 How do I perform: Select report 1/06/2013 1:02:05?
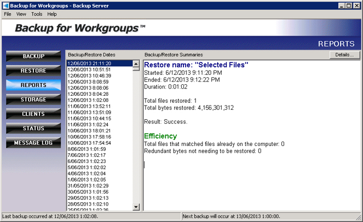pos(100,180)
